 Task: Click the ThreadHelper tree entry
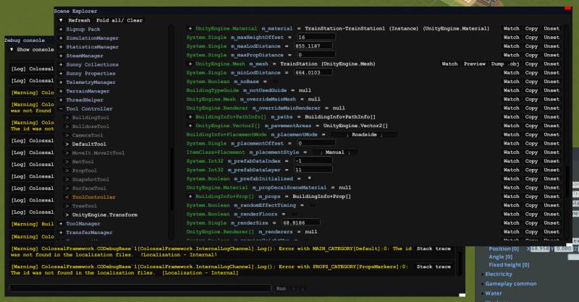click(85, 100)
